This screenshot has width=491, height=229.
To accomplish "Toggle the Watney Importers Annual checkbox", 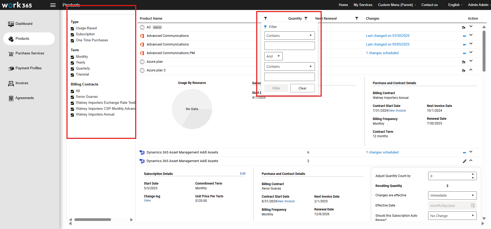I will pos(72,115).
